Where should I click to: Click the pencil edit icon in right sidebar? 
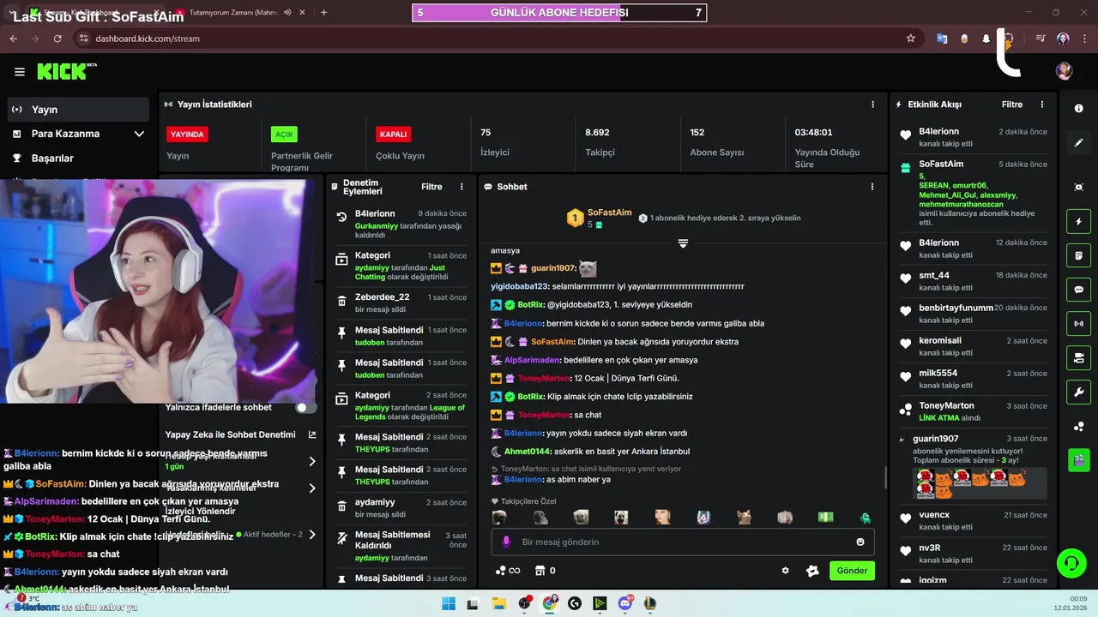click(x=1079, y=143)
